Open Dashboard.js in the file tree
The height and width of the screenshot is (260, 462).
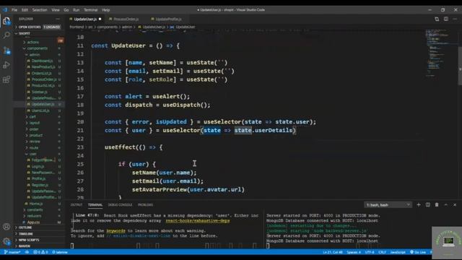click(x=42, y=61)
